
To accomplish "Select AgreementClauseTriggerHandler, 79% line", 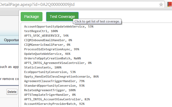I will tap(54, 81).
